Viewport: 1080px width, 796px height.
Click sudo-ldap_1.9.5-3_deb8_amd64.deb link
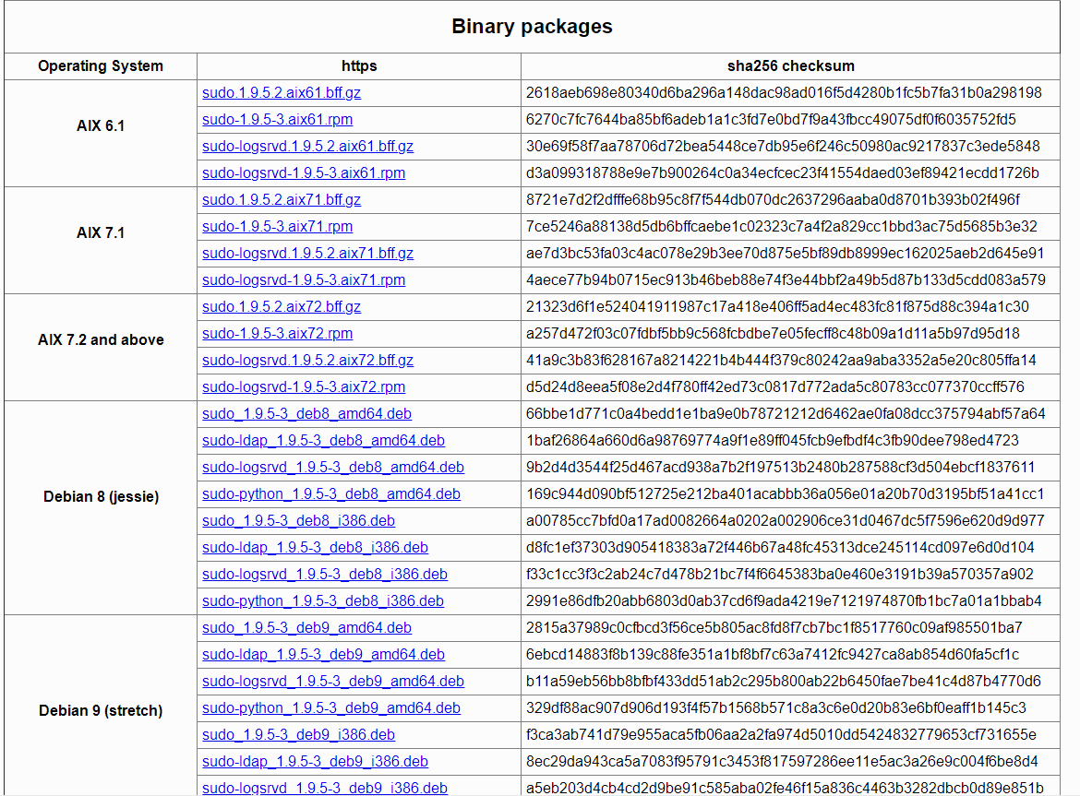323,441
